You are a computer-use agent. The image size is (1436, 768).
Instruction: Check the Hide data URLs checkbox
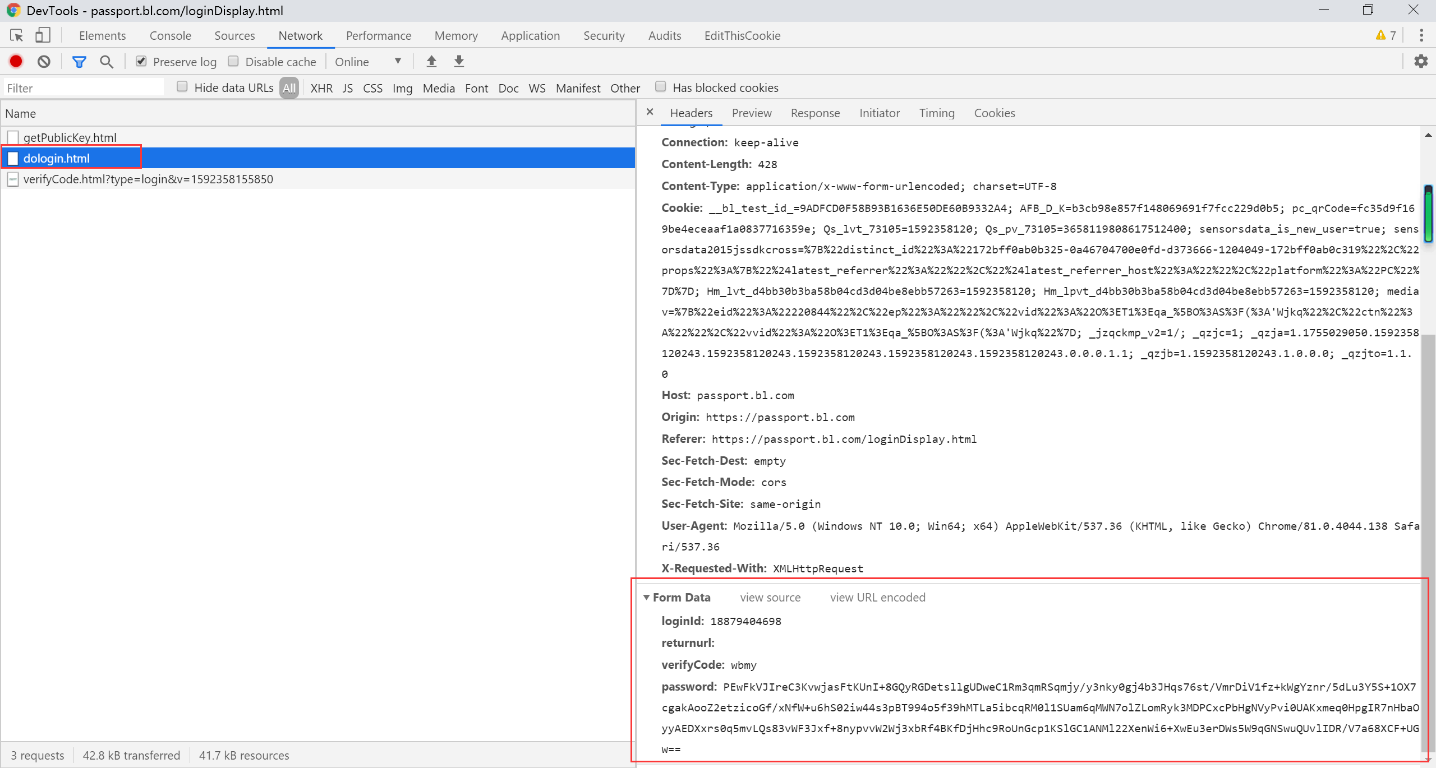coord(182,87)
